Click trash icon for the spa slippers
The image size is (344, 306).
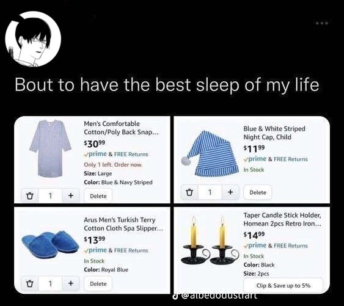click(x=30, y=283)
